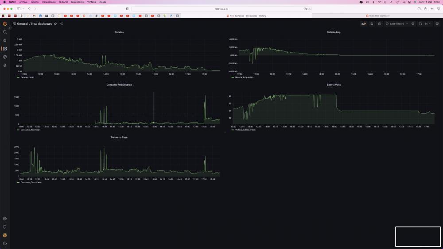The image size is (443, 249).
Task: Click Safari privacy report shield icon
Action: coord(127,9)
